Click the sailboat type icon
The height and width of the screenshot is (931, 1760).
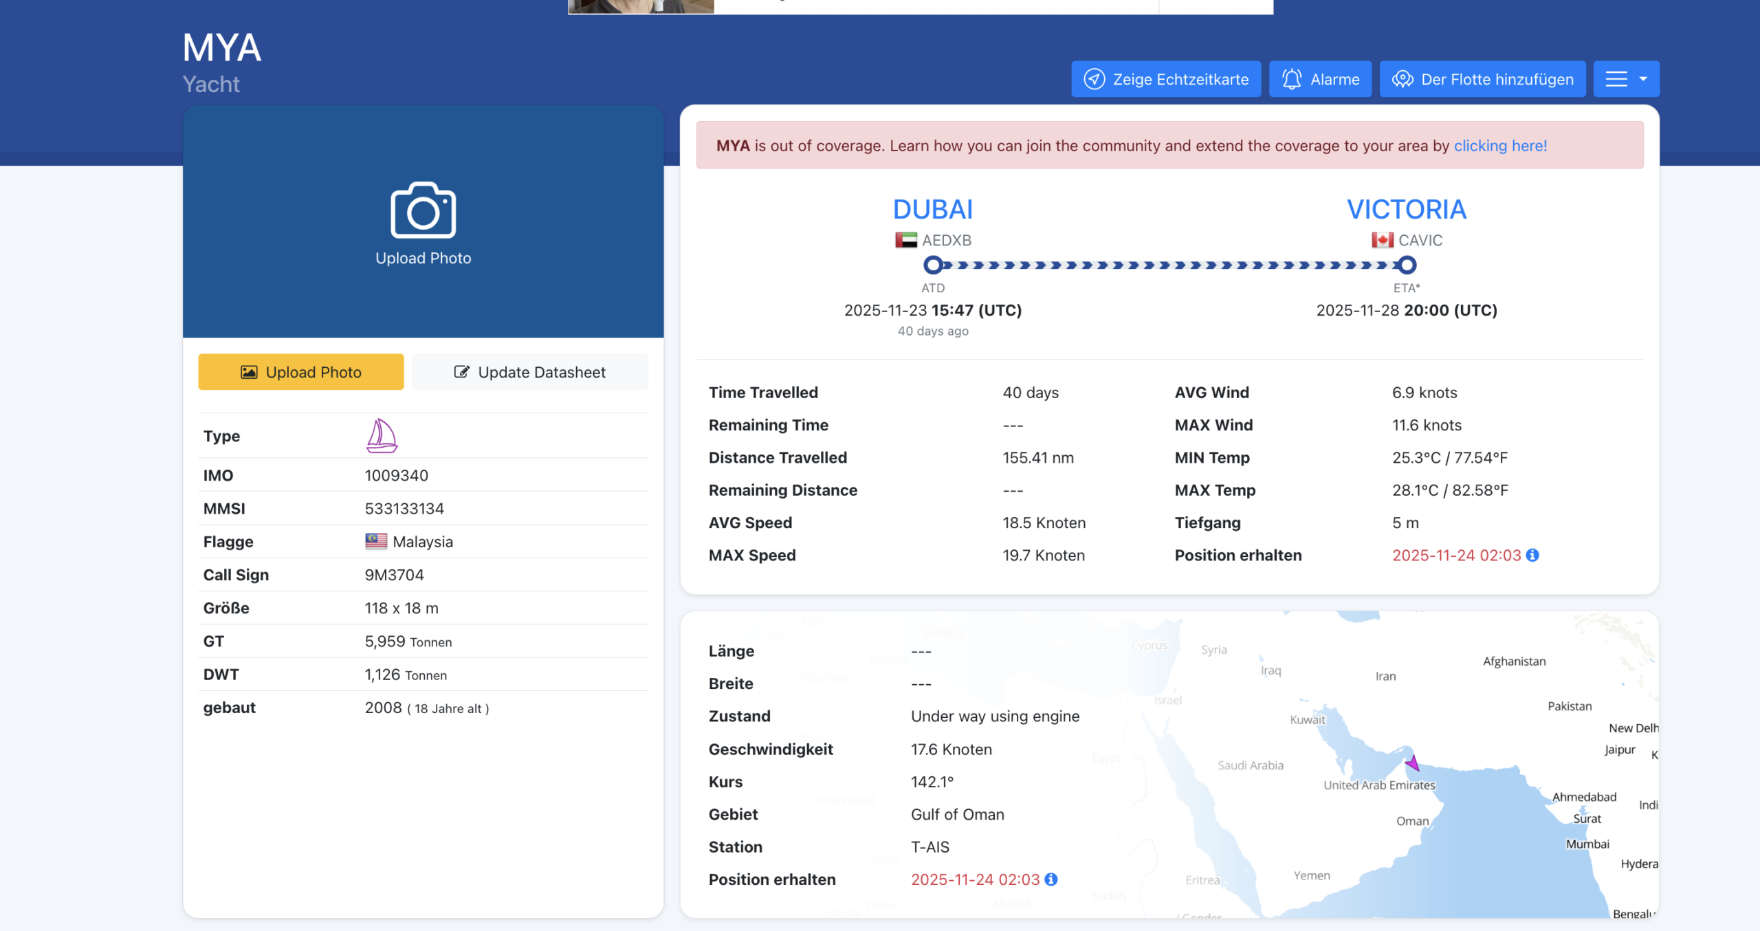[382, 436]
